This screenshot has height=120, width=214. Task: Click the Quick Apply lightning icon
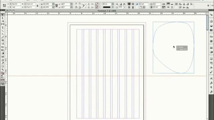click(x=208, y=5)
